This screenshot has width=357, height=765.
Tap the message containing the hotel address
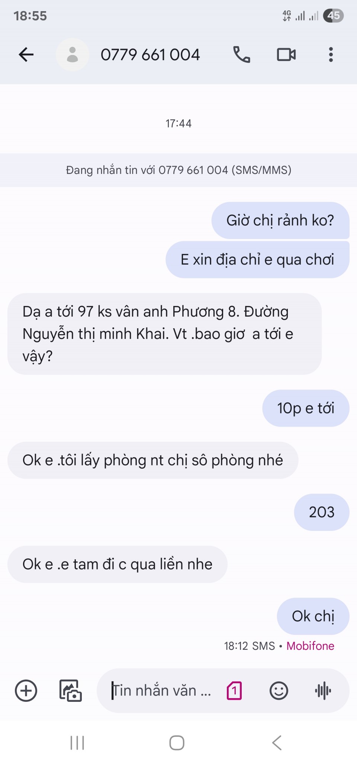click(164, 334)
